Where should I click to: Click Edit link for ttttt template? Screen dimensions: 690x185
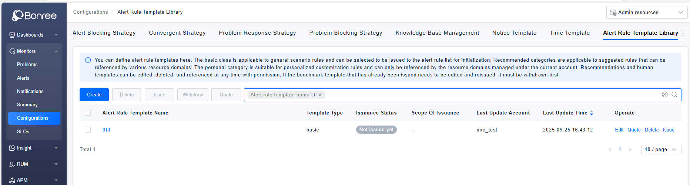click(619, 130)
